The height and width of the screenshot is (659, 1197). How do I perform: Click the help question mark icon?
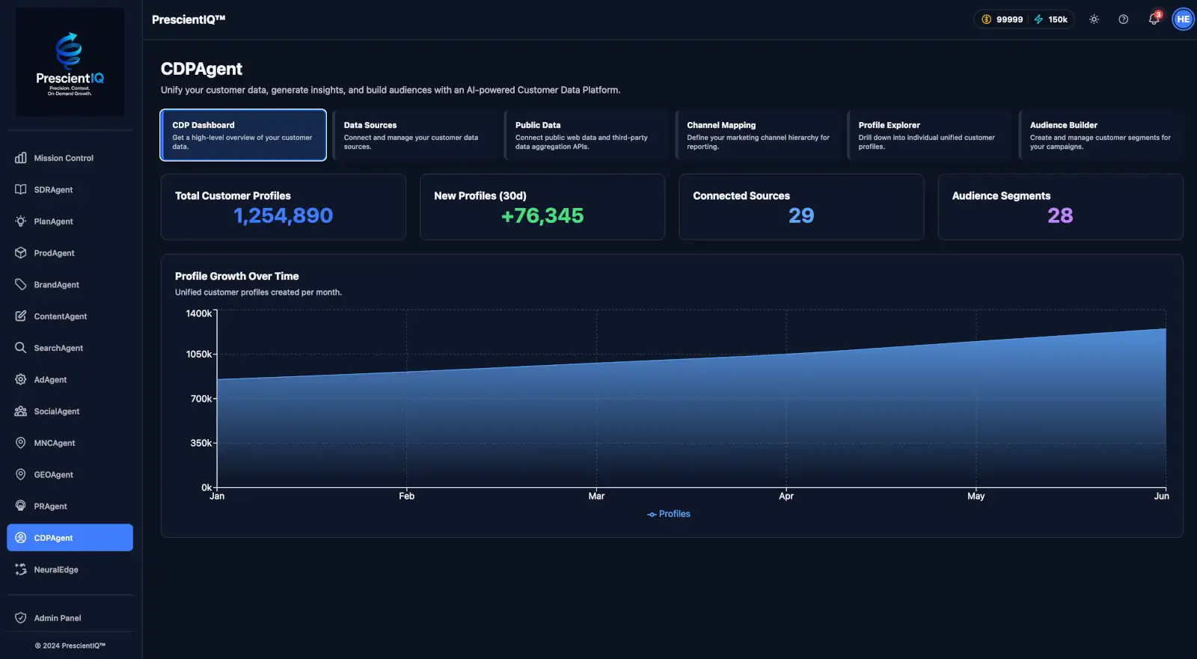tap(1123, 19)
